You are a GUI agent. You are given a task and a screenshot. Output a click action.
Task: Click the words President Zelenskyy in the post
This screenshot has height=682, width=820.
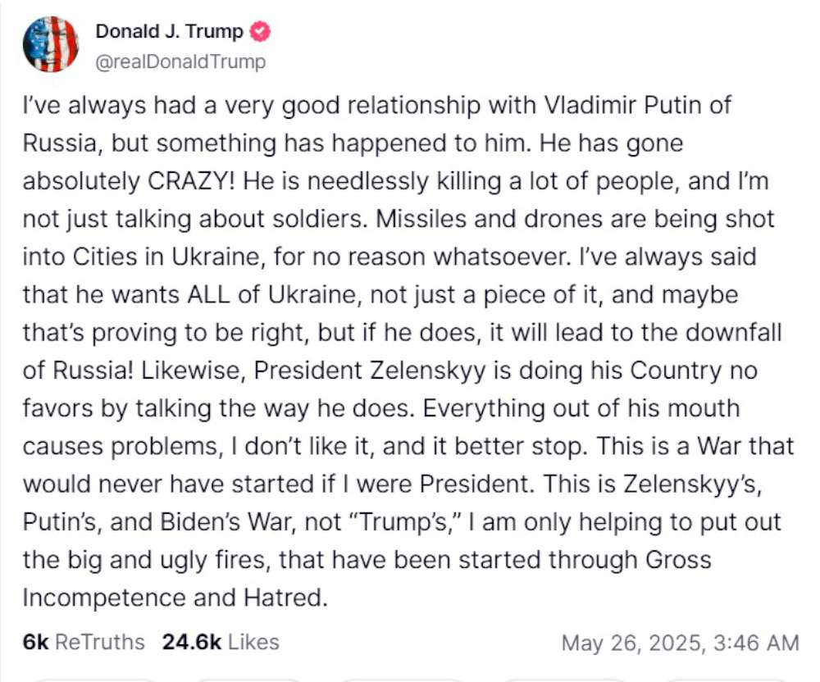(370, 371)
